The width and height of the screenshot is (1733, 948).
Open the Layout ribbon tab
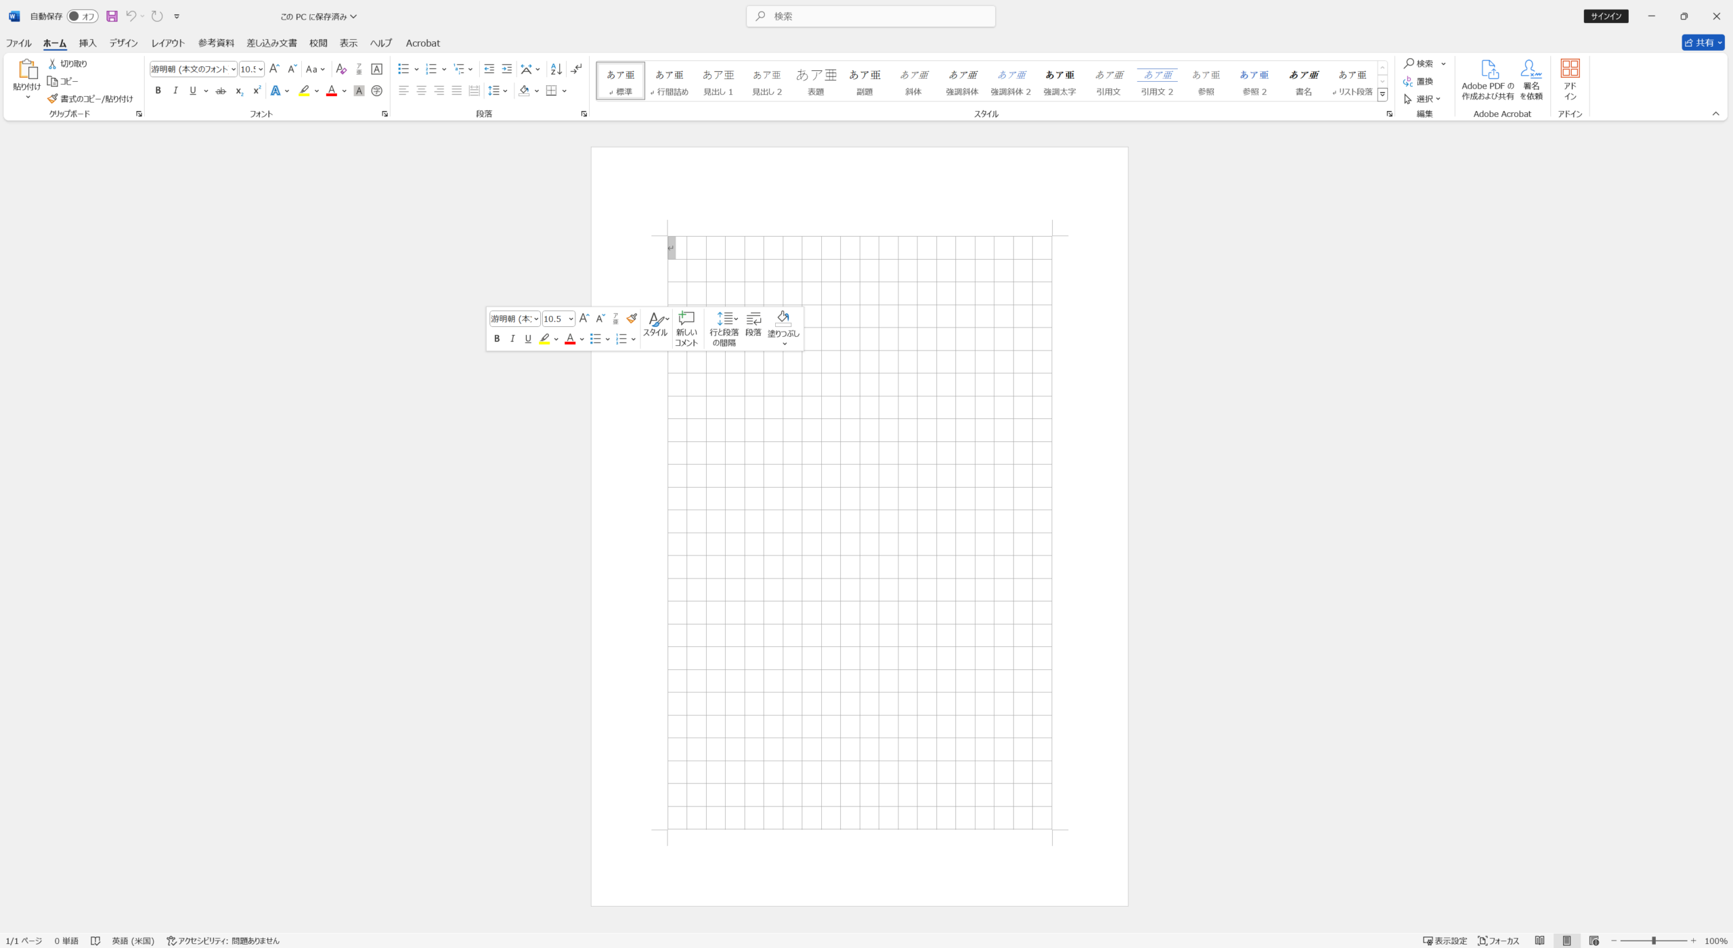point(168,43)
